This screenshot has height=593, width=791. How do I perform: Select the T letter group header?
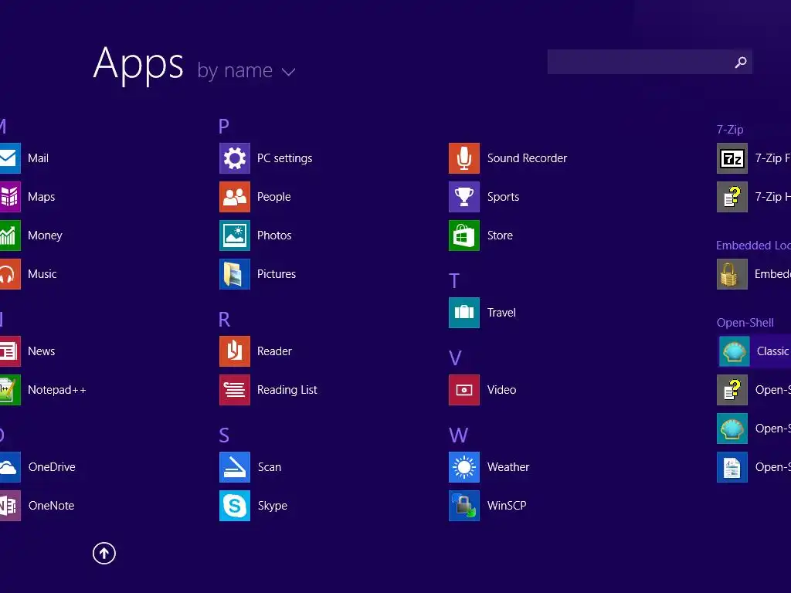[454, 281]
